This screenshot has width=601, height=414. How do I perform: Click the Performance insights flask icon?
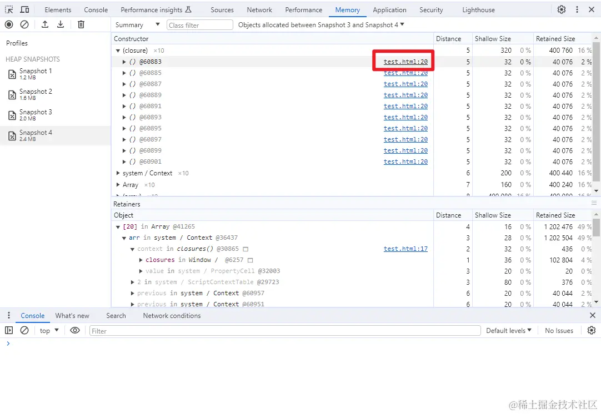pos(188,9)
